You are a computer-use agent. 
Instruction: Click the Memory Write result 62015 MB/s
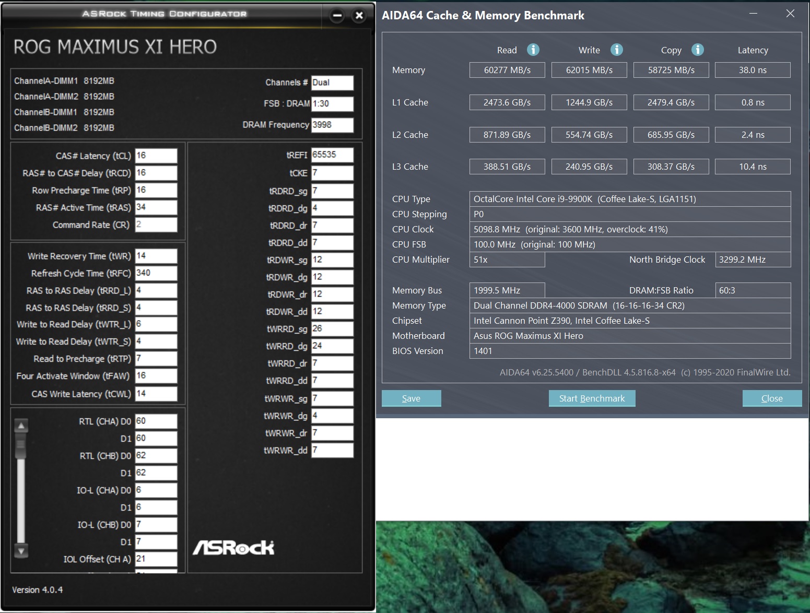coord(589,70)
